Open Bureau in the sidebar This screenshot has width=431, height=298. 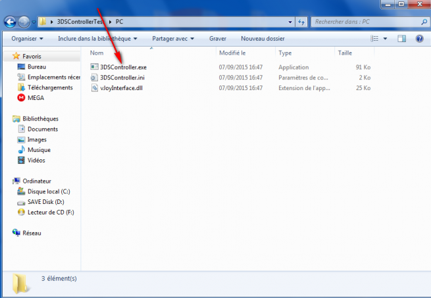pos(37,67)
